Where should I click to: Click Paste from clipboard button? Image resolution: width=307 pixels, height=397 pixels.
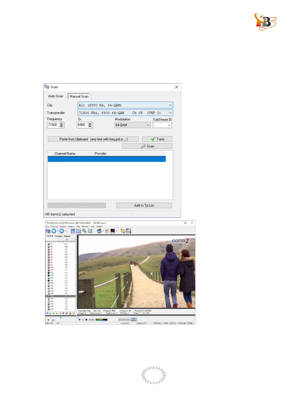coord(93,139)
